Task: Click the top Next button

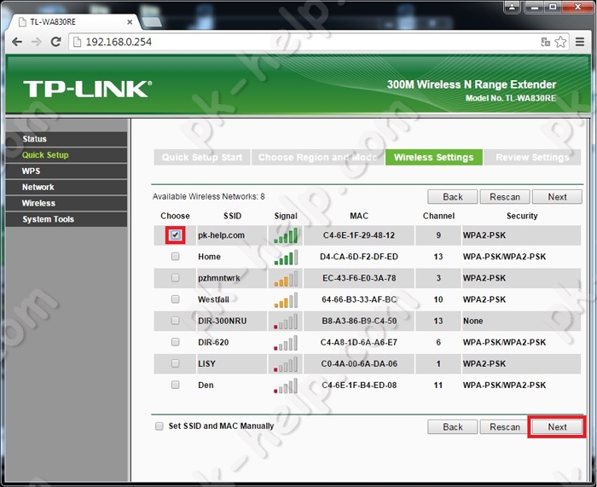Action: point(557,197)
